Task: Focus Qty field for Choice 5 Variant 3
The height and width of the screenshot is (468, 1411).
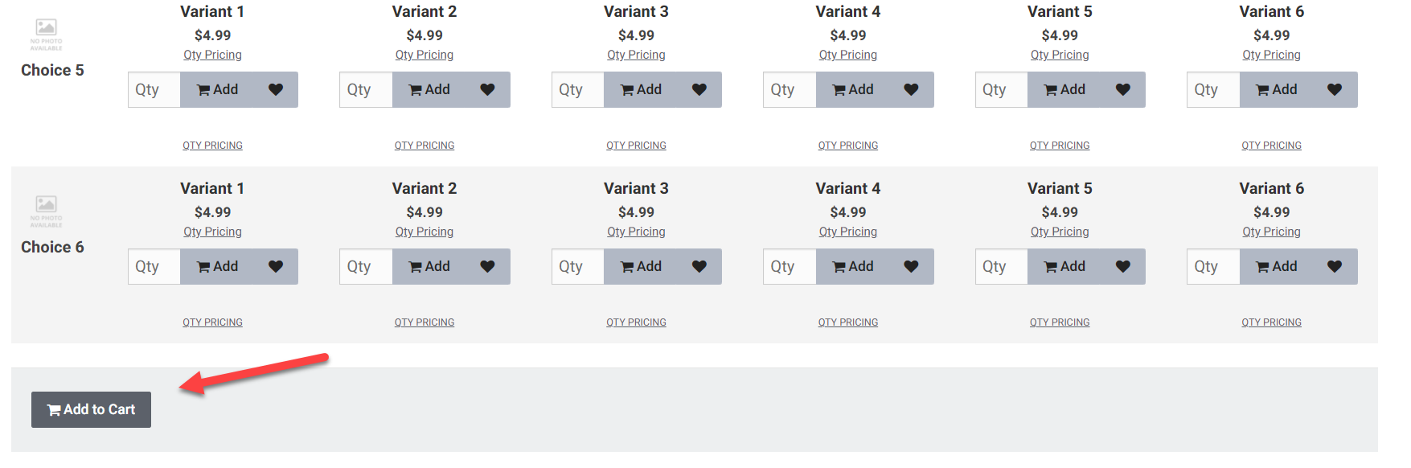Action: click(577, 89)
